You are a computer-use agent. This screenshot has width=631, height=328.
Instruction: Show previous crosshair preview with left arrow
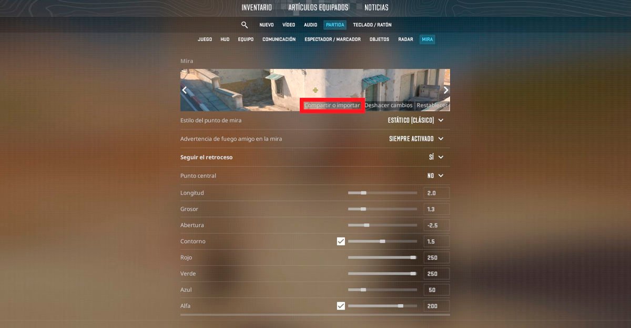click(x=185, y=90)
